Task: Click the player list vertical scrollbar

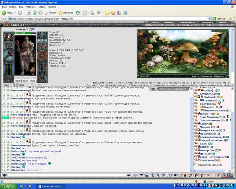Action: pyautogui.click(x=232, y=128)
